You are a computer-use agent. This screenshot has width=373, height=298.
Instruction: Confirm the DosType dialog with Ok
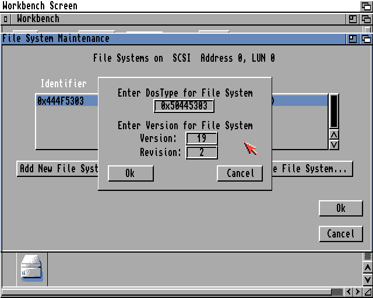coord(131,173)
